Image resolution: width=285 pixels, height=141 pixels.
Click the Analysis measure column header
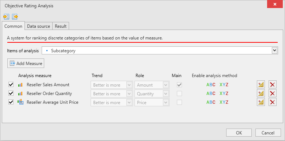[x=35, y=75]
